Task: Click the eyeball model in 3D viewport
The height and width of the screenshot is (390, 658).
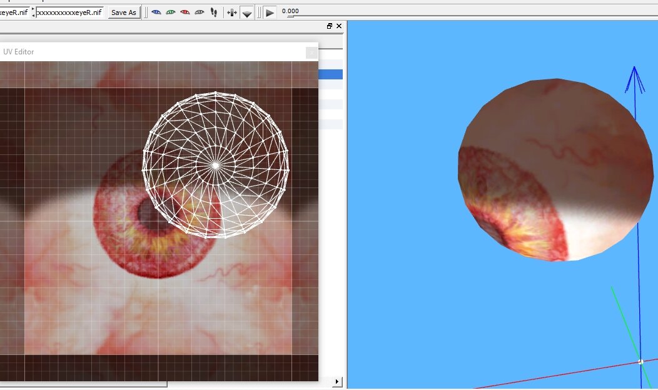Action: [555, 170]
